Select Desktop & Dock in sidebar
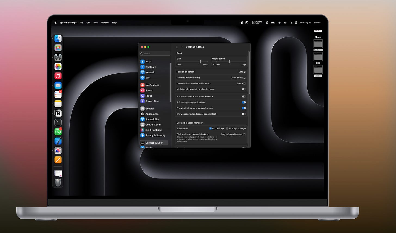 click(154, 143)
